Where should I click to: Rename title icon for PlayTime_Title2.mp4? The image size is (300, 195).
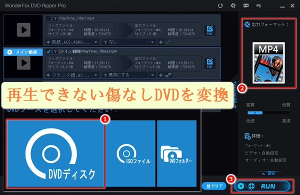55,51
